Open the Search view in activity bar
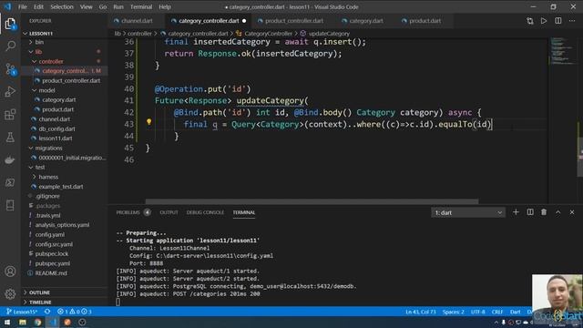 tap(10, 46)
